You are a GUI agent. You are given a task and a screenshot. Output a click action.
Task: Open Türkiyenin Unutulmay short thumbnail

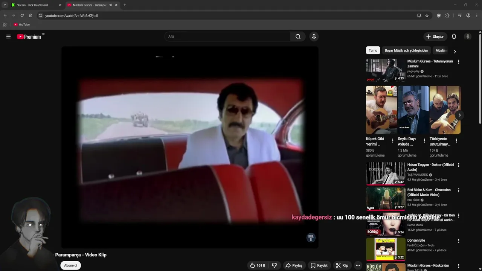(445, 110)
